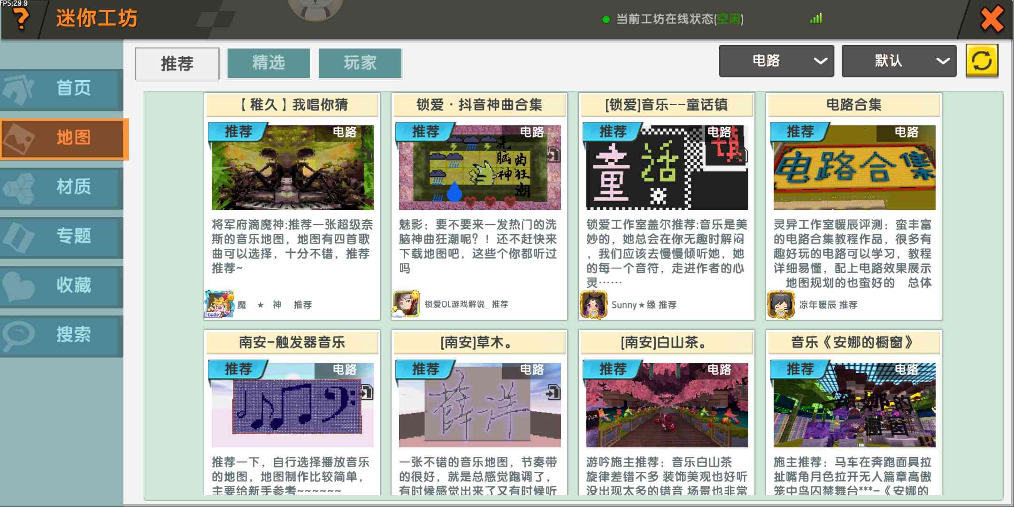The height and width of the screenshot is (507, 1014).
Task: Switch to the 精选 tab
Action: coord(269,63)
